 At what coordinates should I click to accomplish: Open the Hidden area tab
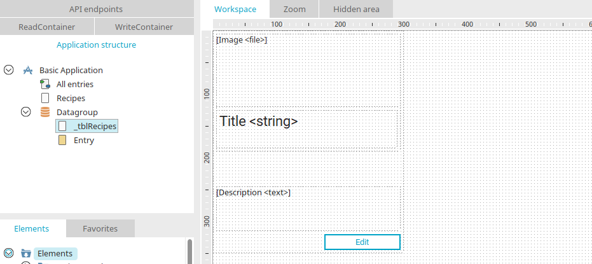tap(356, 9)
